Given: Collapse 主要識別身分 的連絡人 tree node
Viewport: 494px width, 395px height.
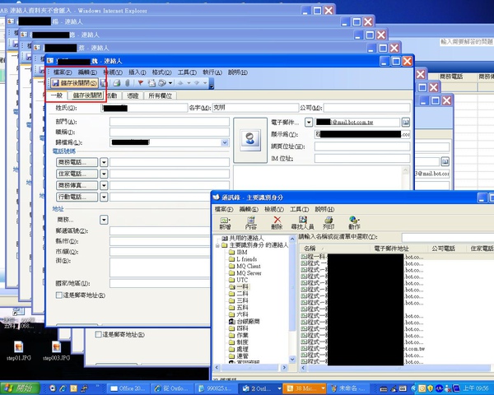Looking at the screenshot, I should 217,245.
